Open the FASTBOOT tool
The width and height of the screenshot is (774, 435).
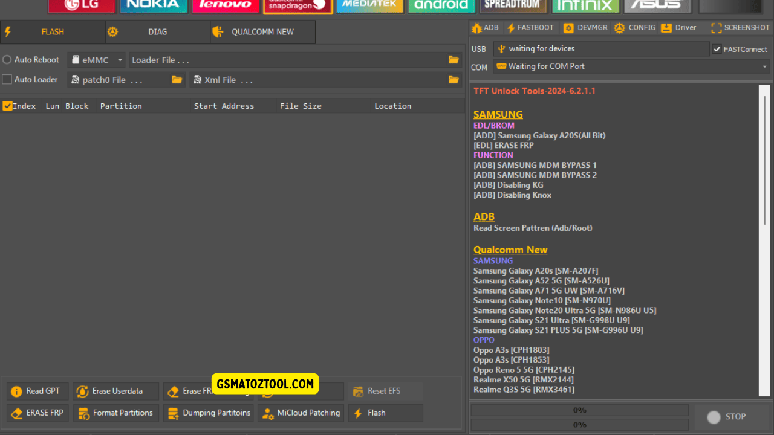click(530, 28)
